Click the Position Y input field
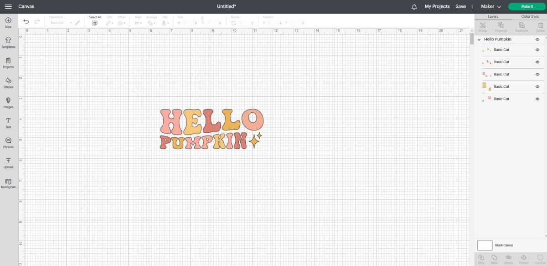 [296, 23]
